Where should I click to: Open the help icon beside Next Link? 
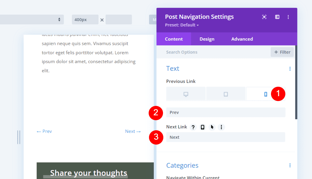(193, 127)
